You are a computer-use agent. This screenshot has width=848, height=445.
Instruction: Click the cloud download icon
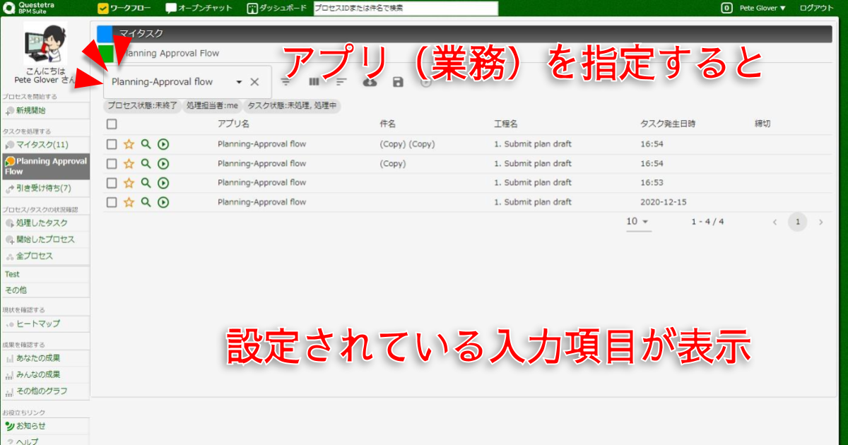pyautogui.click(x=370, y=82)
